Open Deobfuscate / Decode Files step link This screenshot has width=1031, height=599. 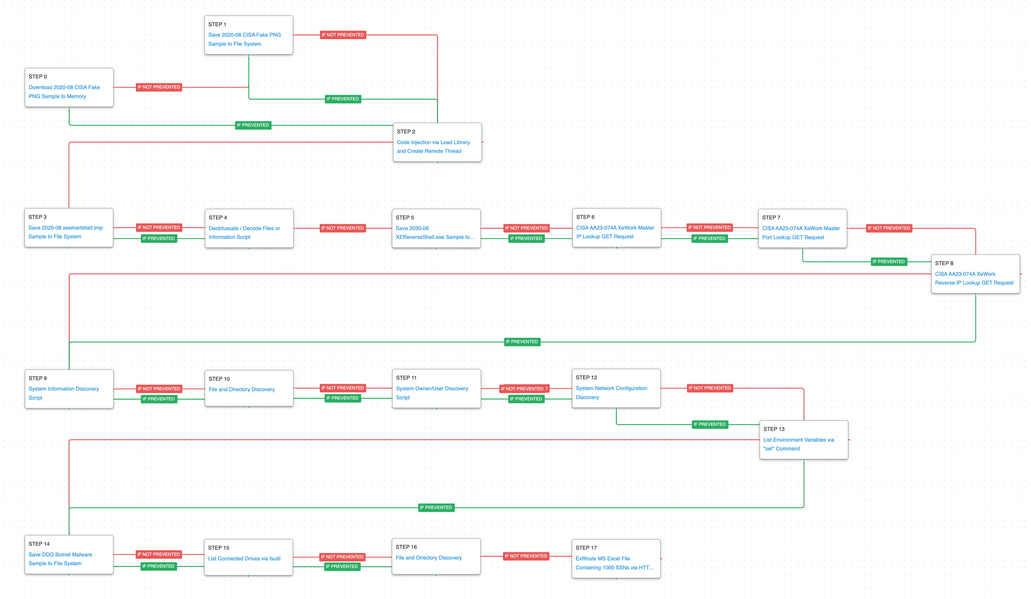244,228
